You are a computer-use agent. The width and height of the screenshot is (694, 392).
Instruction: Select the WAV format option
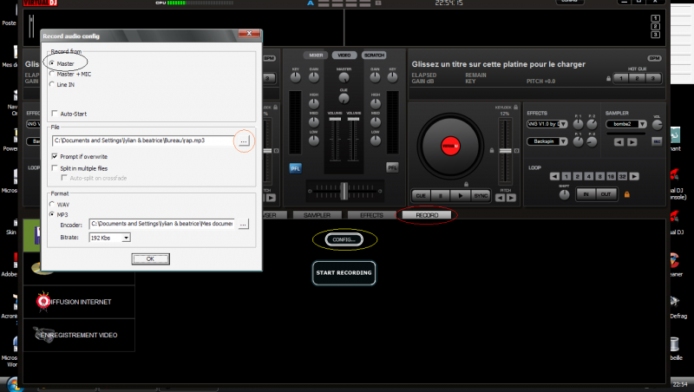pyautogui.click(x=52, y=204)
